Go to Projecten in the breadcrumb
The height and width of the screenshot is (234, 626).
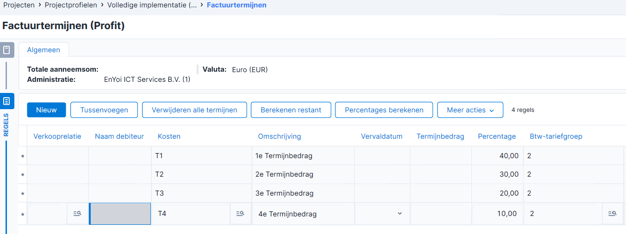point(19,5)
